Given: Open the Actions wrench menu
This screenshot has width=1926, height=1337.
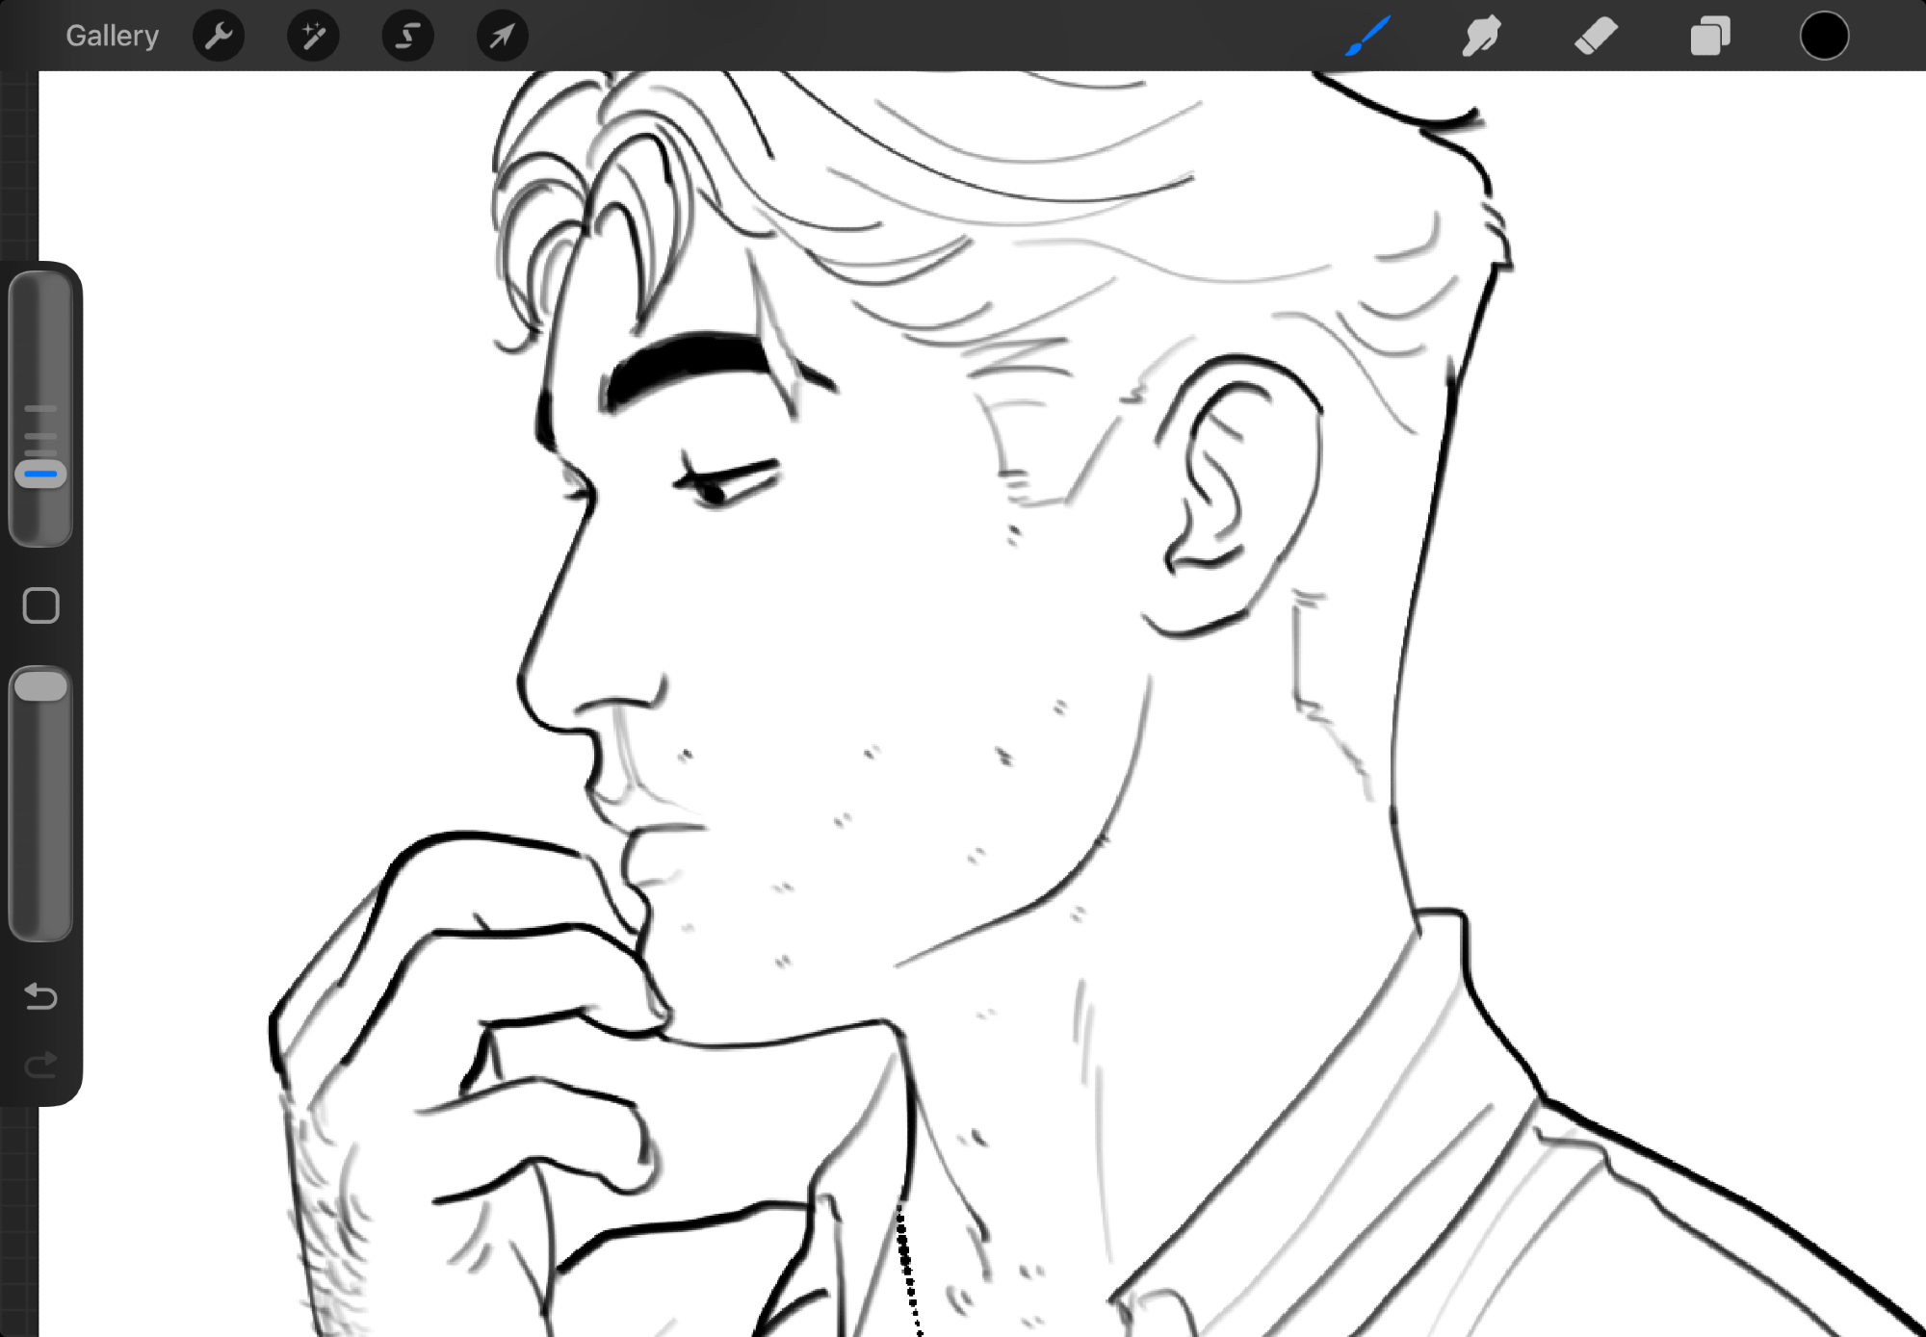Looking at the screenshot, I should coord(219,37).
